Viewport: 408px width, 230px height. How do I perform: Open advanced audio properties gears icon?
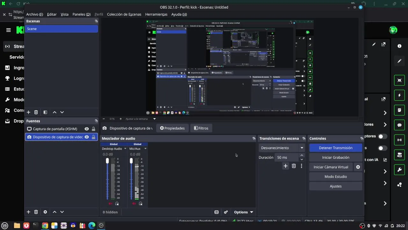point(226,212)
